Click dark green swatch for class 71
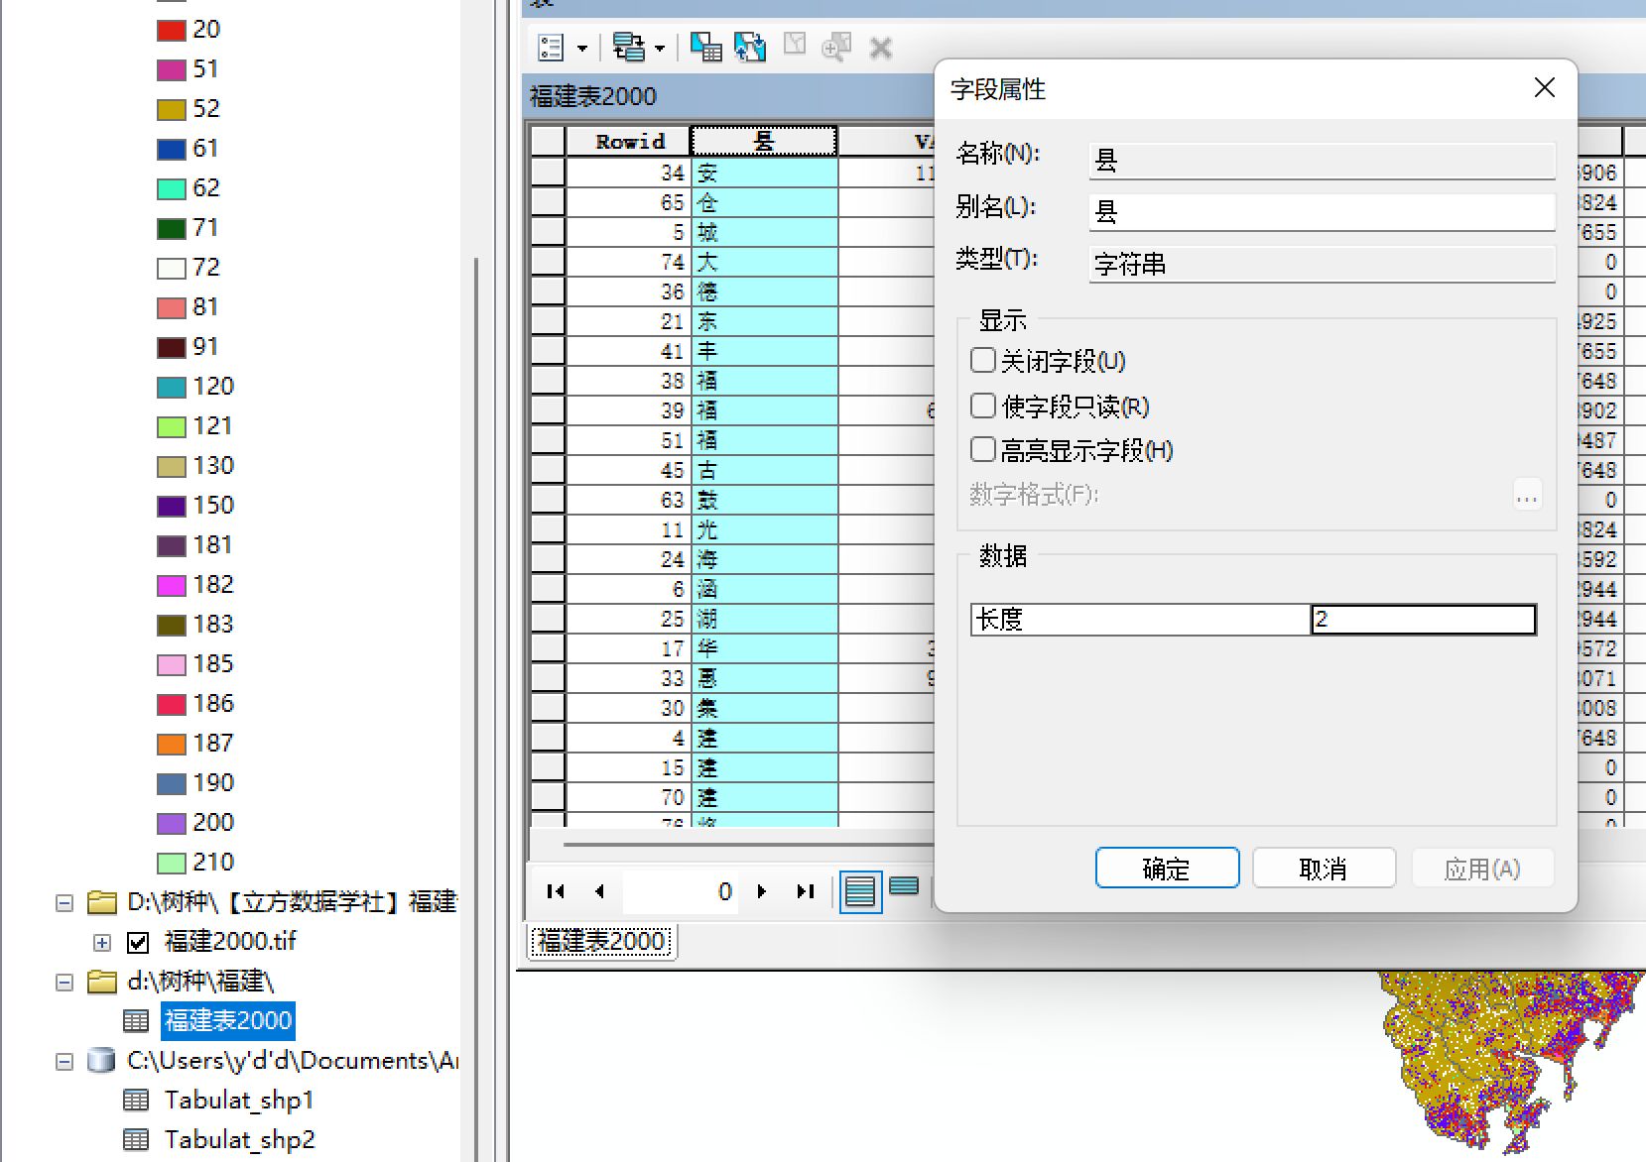This screenshot has width=1646, height=1162. [172, 228]
